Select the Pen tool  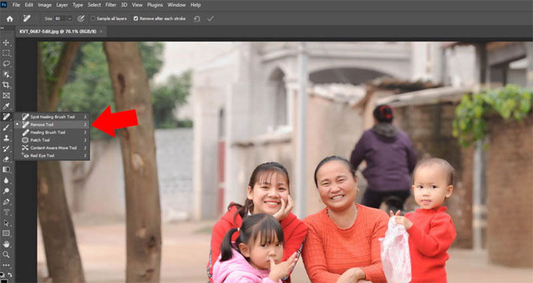click(6, 202)
